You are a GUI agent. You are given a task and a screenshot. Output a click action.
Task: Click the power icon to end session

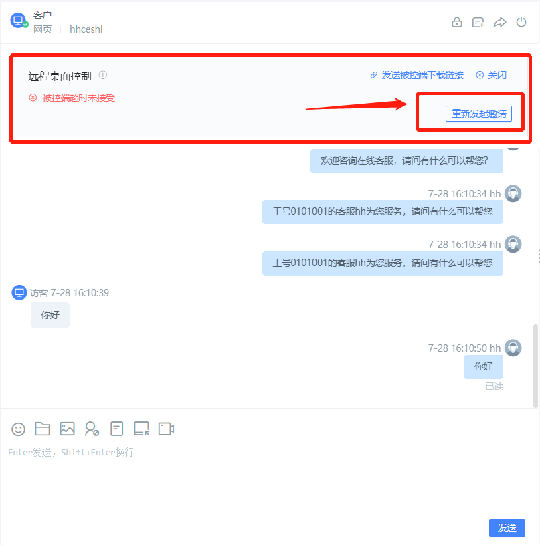(521, 22)
